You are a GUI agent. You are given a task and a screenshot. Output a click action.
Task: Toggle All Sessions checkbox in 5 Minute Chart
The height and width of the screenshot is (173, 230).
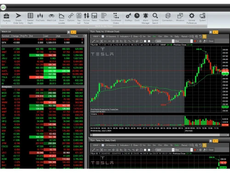[x=103, y=36]
